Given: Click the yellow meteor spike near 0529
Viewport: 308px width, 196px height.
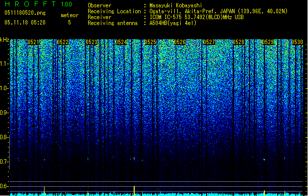Looking at the screenshot, I should point(264,193).
